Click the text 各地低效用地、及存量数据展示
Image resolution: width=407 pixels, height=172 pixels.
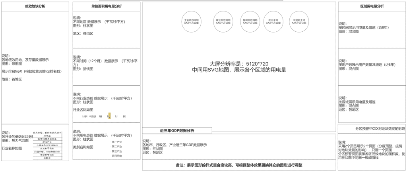(x=25, y=60)
